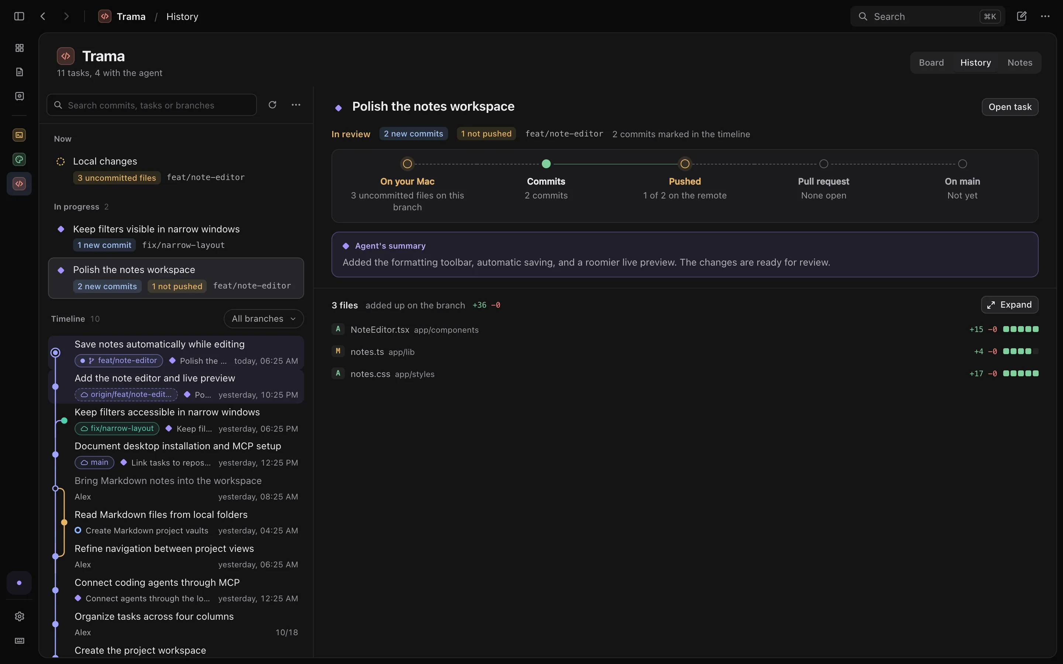Viewport: 1063px width, 664px height.
Task: Switch to the History tab
Action: point(976,63)
